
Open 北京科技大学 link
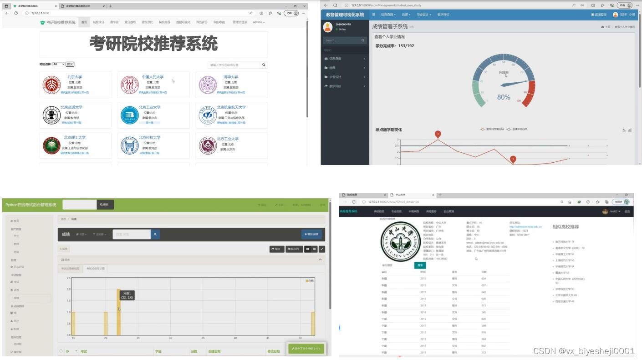[x=149, y=137]
